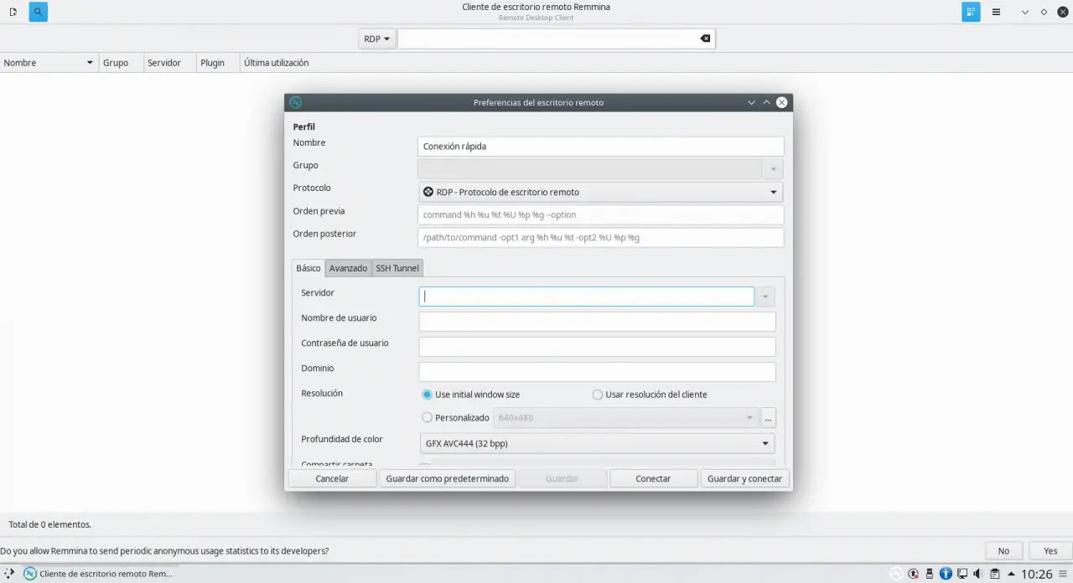Open the system updates tray icon
The image size is (1073, 583).
click(x=914, y=574)
